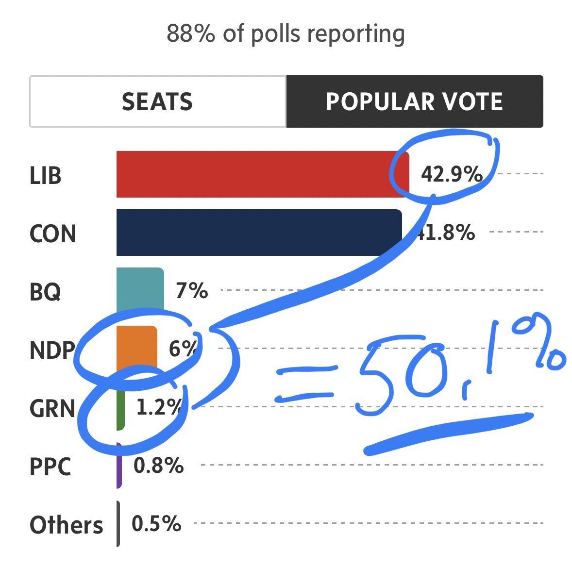Screen dimensions: 572x568
Task: Click the PPC party label
Action: 50,467
